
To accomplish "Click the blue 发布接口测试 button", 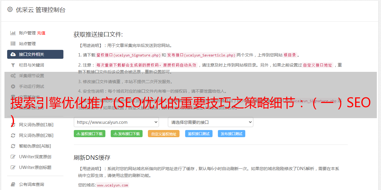I will (x=232, y=134).
